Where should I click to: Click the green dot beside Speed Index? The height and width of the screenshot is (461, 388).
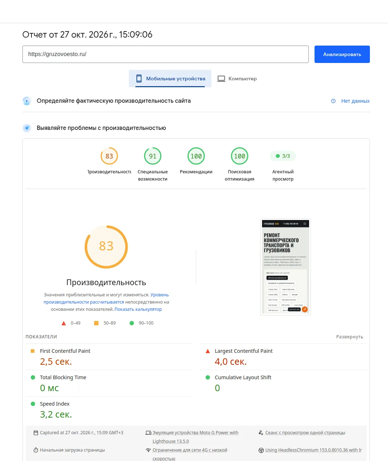[33, 404]
